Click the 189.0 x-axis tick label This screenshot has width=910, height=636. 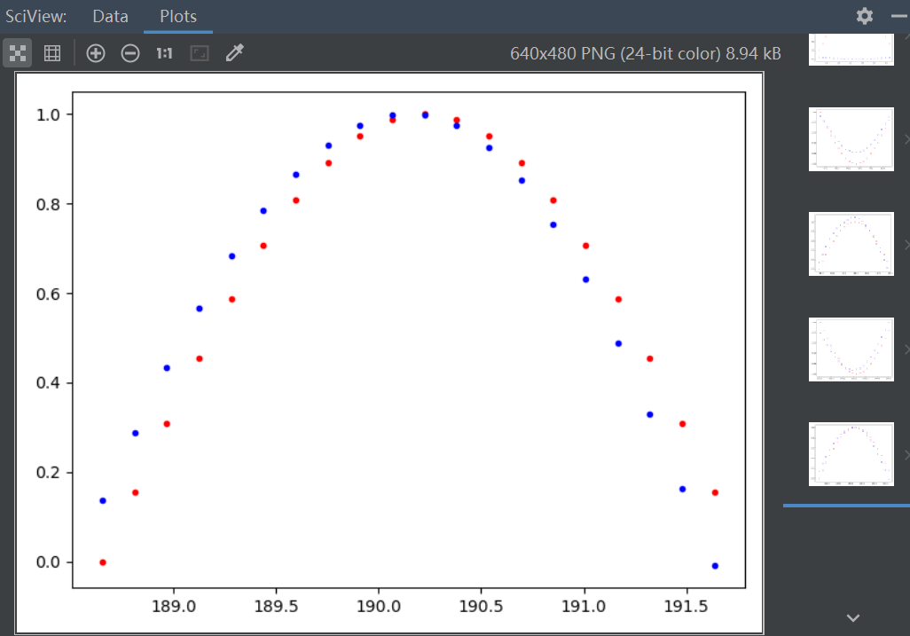point(174,607)
